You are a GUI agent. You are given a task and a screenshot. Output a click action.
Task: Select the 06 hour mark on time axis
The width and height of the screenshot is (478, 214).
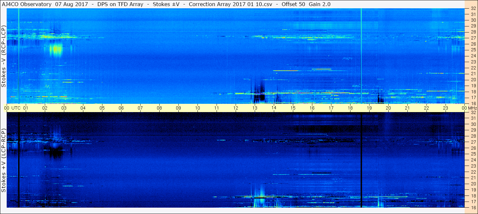tap(121, 108)
